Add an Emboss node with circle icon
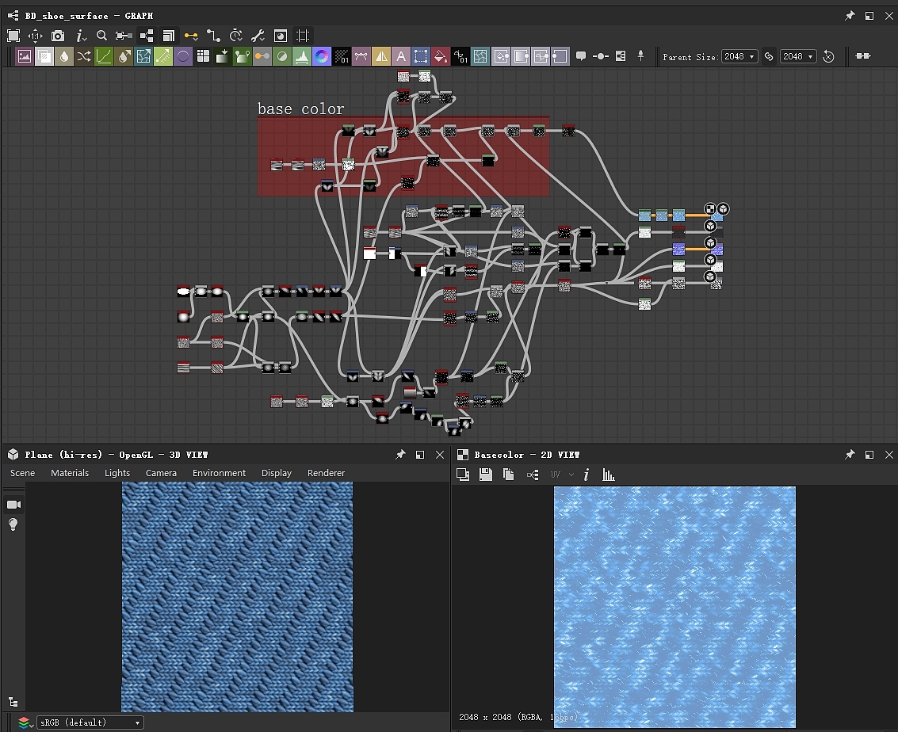Screen dimensions: 898x732 tap(183, 56)
